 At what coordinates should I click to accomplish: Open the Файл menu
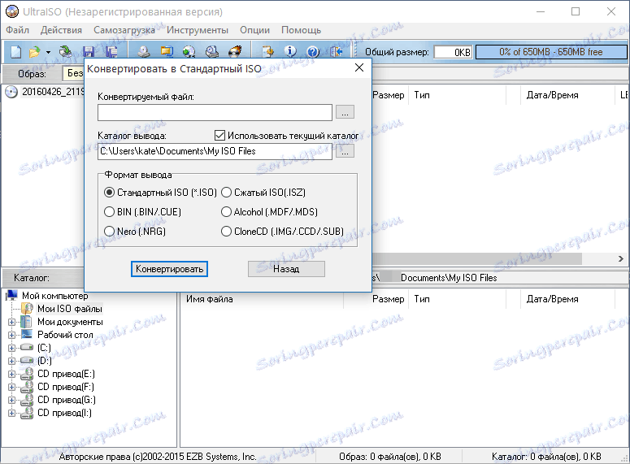tap(17, 30)
